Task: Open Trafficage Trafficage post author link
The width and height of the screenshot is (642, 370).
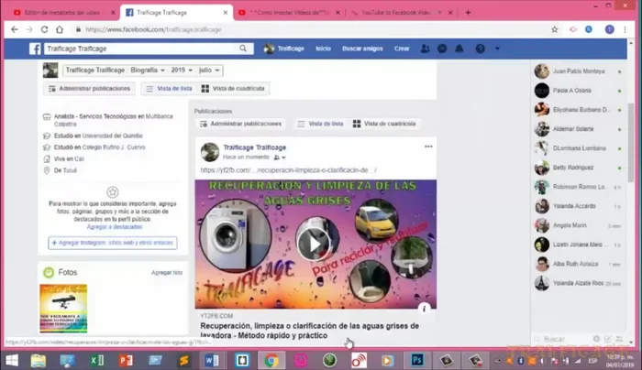Action: click(x=255, y=147)
